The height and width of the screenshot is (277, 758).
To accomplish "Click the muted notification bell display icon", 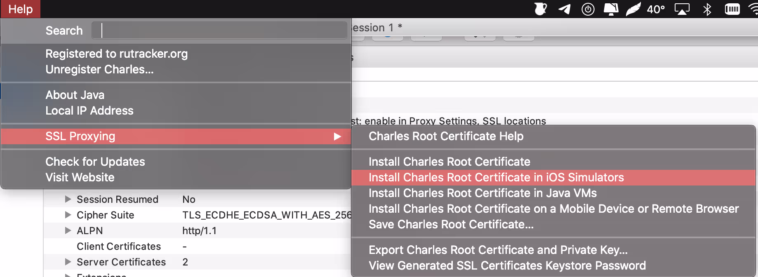I will pyautogui.click(x=611, y=9).
